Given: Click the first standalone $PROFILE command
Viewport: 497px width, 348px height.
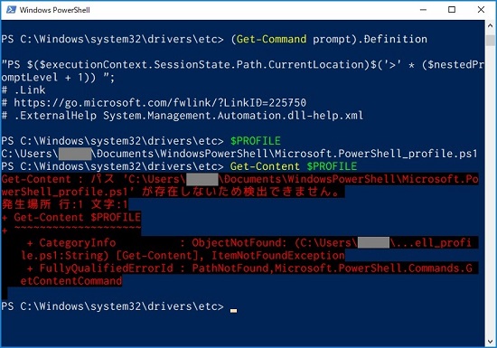Looking at the screenshot, I should point(256,141).
